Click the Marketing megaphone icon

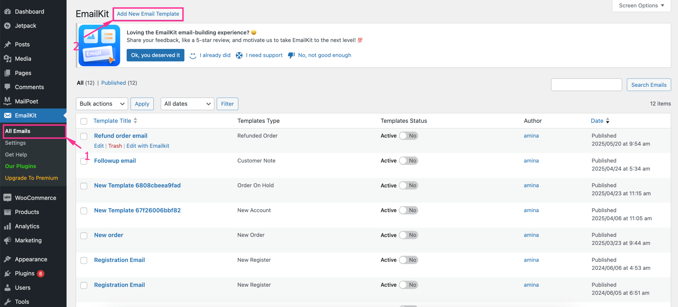tap(7, 240)
